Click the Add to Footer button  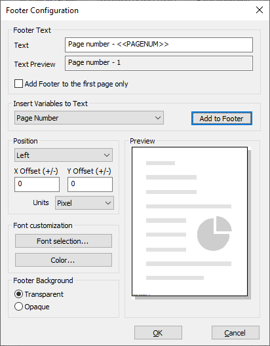[x=222, y=119]
